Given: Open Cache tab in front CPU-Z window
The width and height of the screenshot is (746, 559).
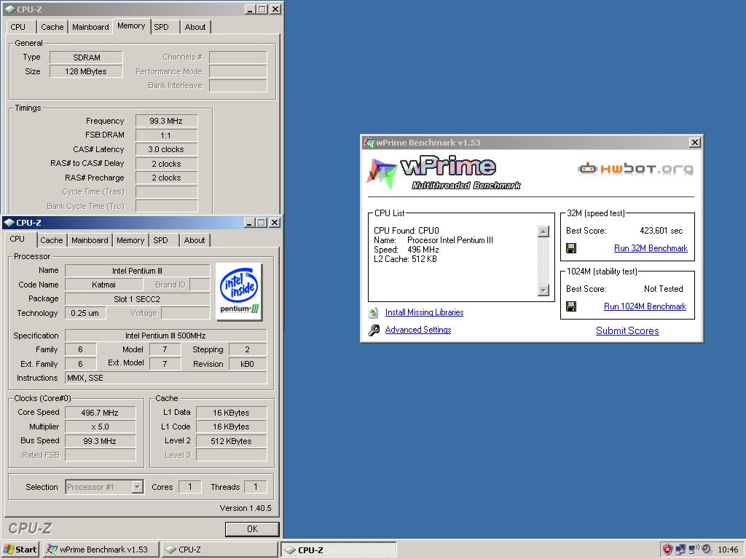Looking at the screenshot, I should click(x=52, y=240).
